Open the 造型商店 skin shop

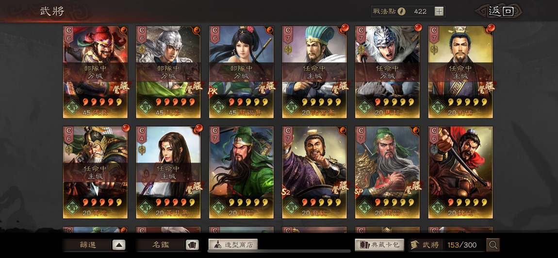(233, 244)
